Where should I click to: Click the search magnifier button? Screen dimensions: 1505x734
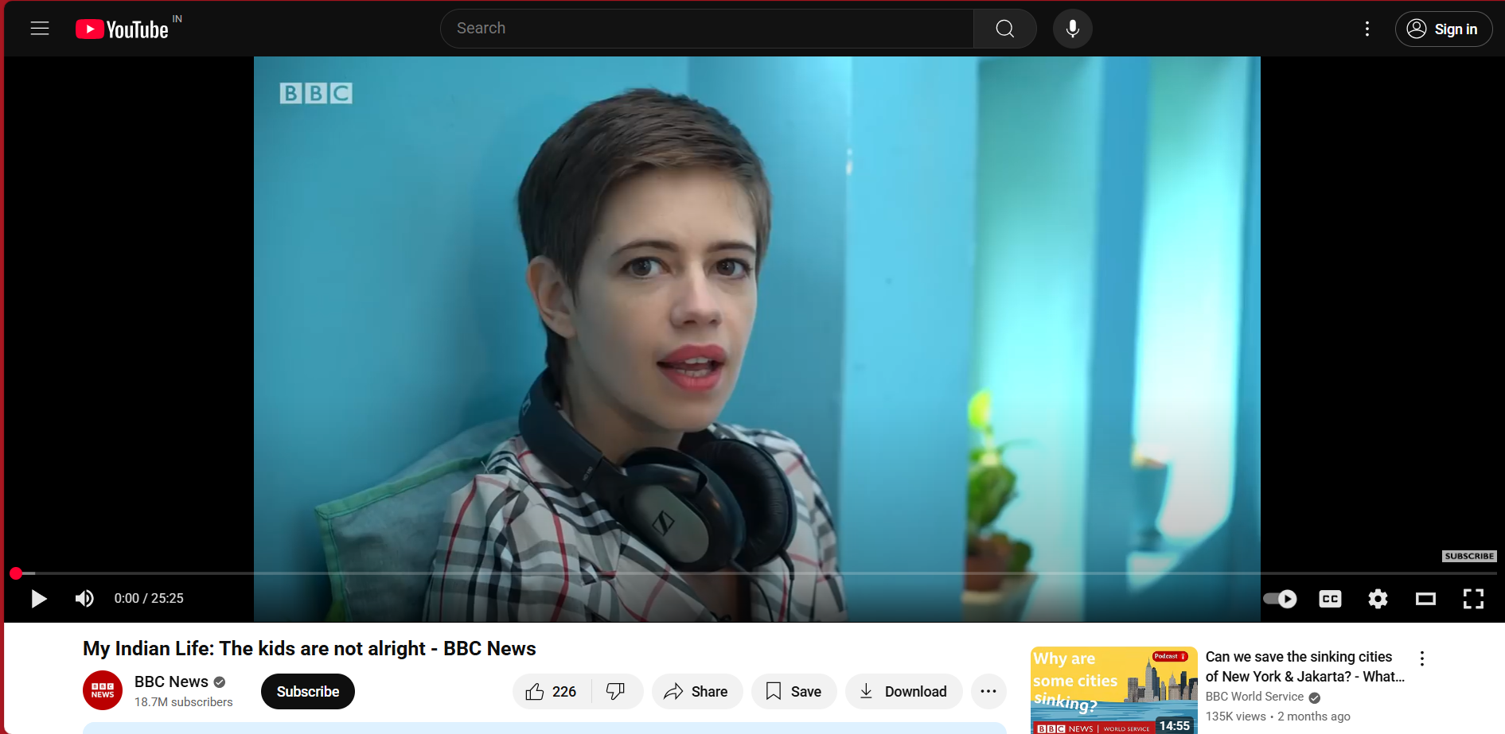1004,29
